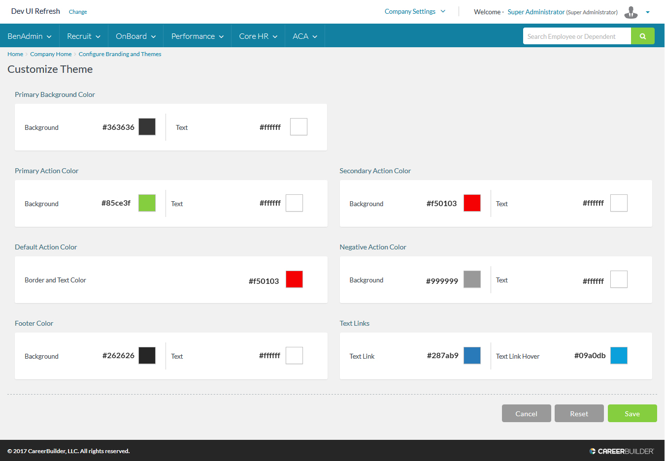Image resolution: width=665 pixels, height=461 pixels.
Task: Open the Performance navigation menu
Action: [x=197, y=36]
